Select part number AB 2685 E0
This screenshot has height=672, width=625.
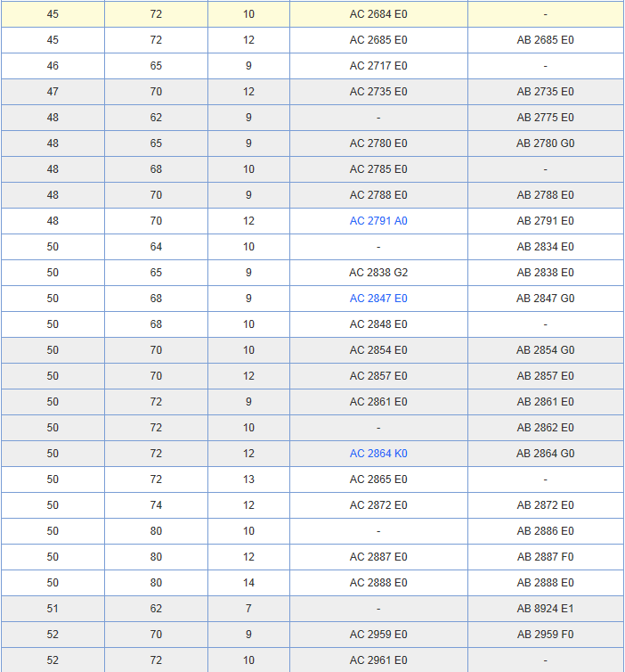pos(545,40)
